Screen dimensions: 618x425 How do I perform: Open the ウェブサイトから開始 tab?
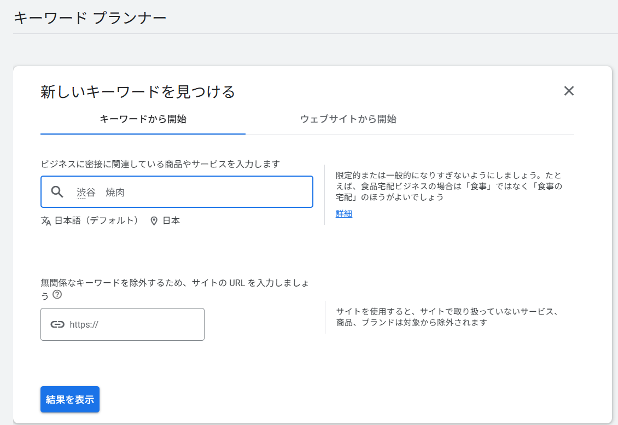[348, 119]
